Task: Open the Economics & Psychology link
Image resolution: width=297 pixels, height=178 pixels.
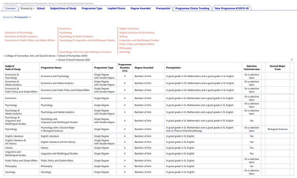Action: tap(19, 33)
